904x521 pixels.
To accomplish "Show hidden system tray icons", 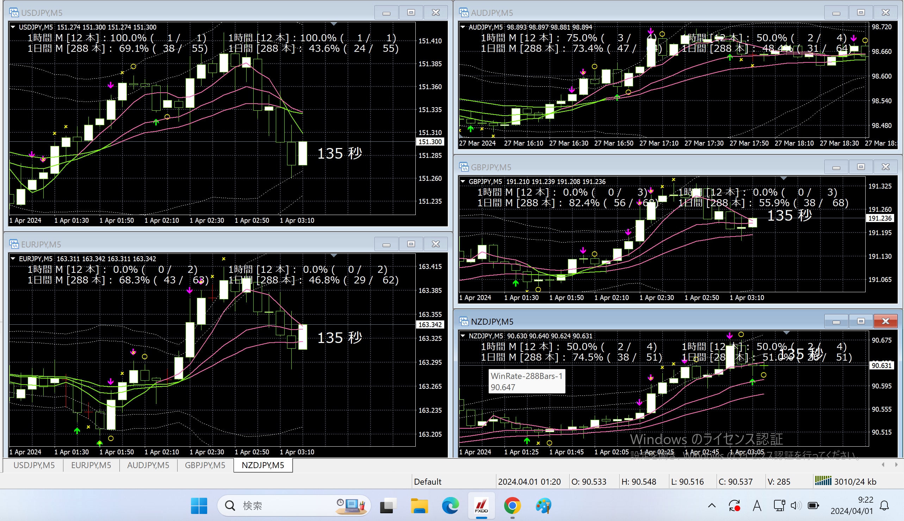I will click(x=712, y=505).
